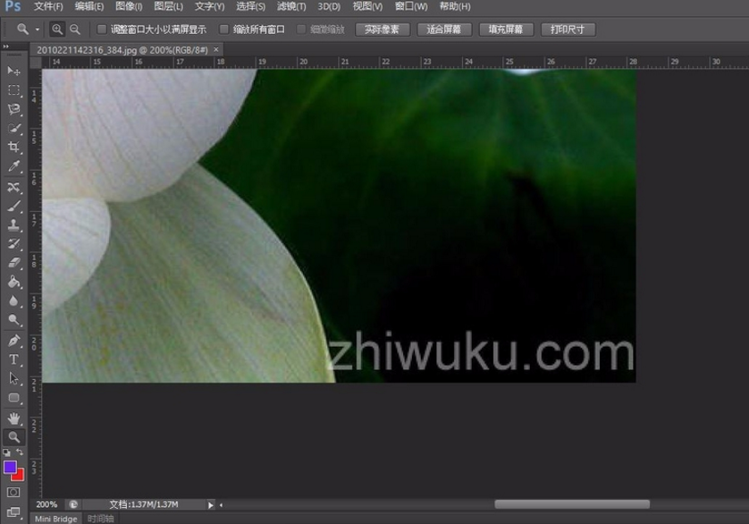The image size is (749, 524).
Task: Select the Hand tool
Action: coord(13,418)
